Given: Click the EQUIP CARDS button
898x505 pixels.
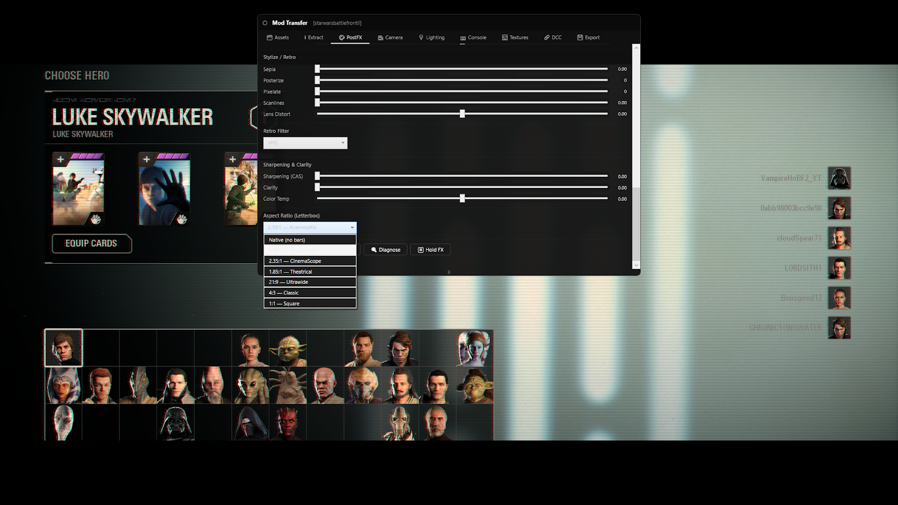Looking at the screenshot, I should click(x=91, y=244).
